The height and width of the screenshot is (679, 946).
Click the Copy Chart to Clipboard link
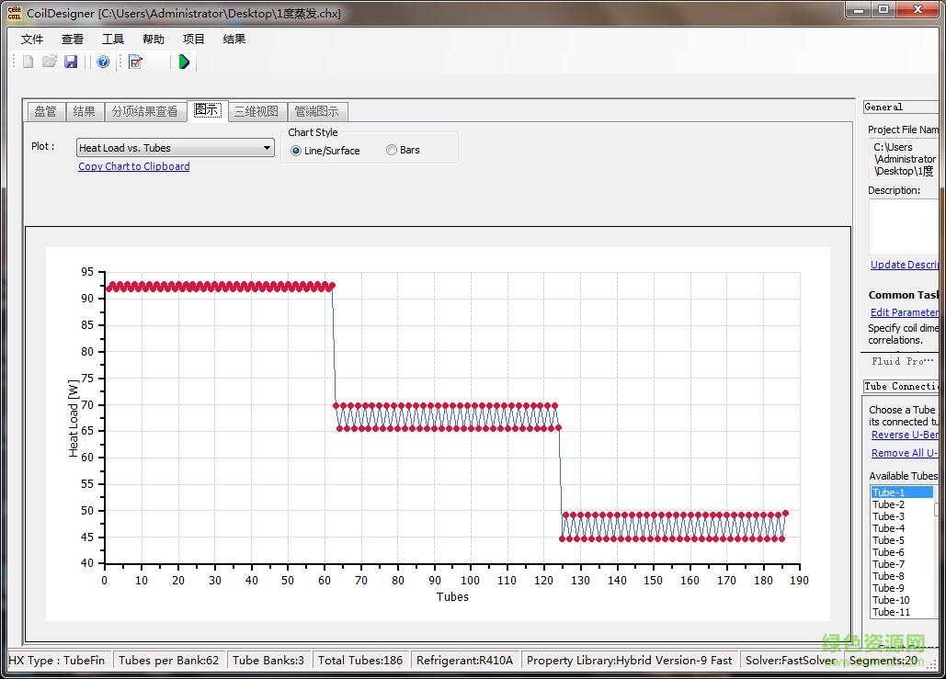(134, 166)
